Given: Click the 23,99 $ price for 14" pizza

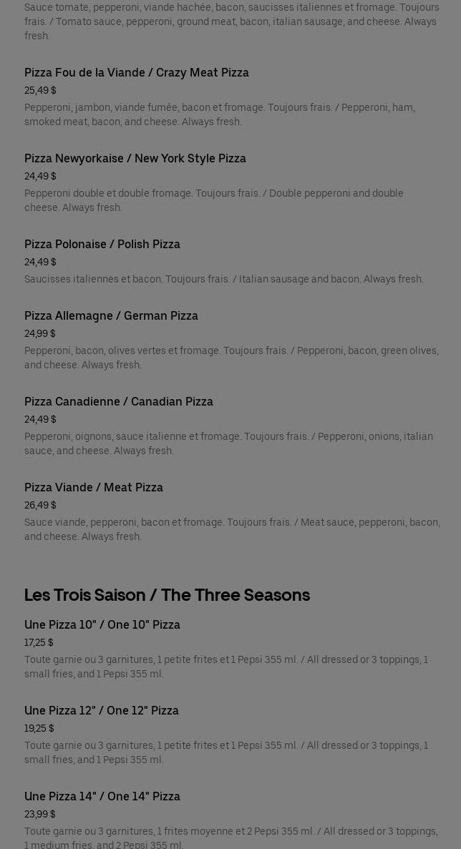Looking at the screenshot, I should pos(40,814).
